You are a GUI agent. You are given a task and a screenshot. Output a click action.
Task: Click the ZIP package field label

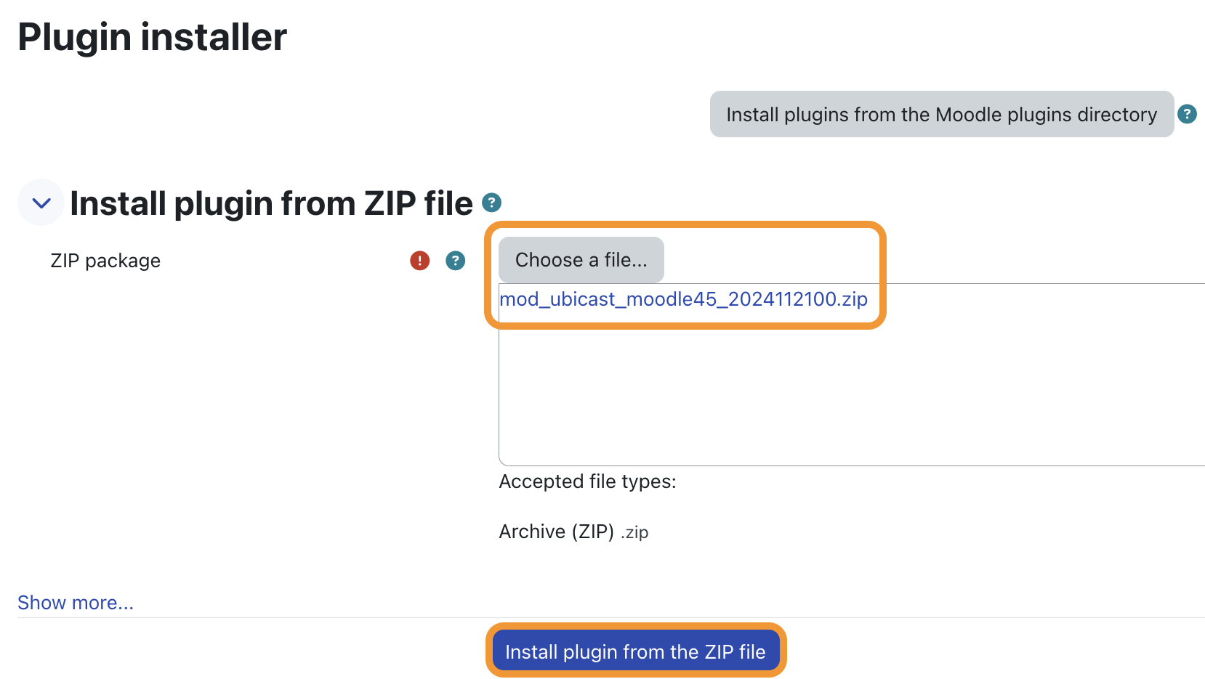pos(105,261)
